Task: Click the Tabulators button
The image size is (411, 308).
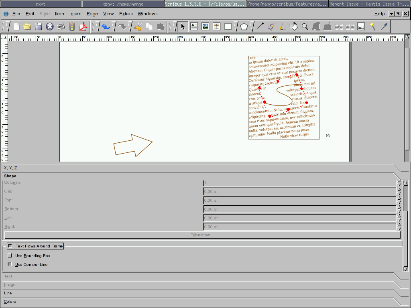Action: [x=202, y=235]
